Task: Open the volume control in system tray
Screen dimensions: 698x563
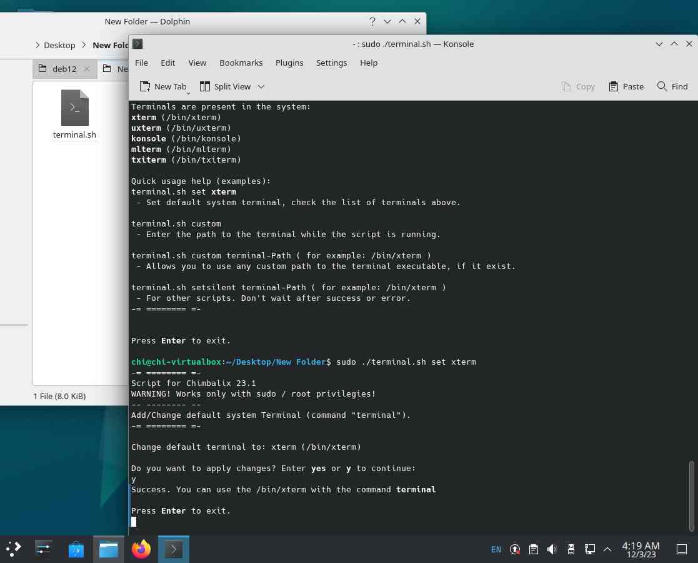Action: coord(552,549)
